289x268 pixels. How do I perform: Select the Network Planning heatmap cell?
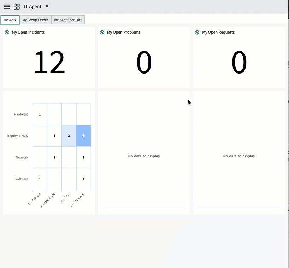83,157
